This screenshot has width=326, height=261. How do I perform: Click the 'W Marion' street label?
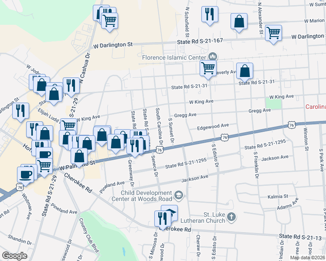pos(314,21)
